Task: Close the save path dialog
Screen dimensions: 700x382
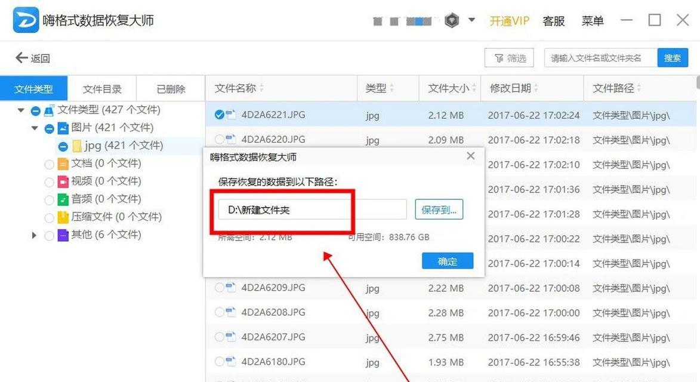Action: [x=470, y=156]
